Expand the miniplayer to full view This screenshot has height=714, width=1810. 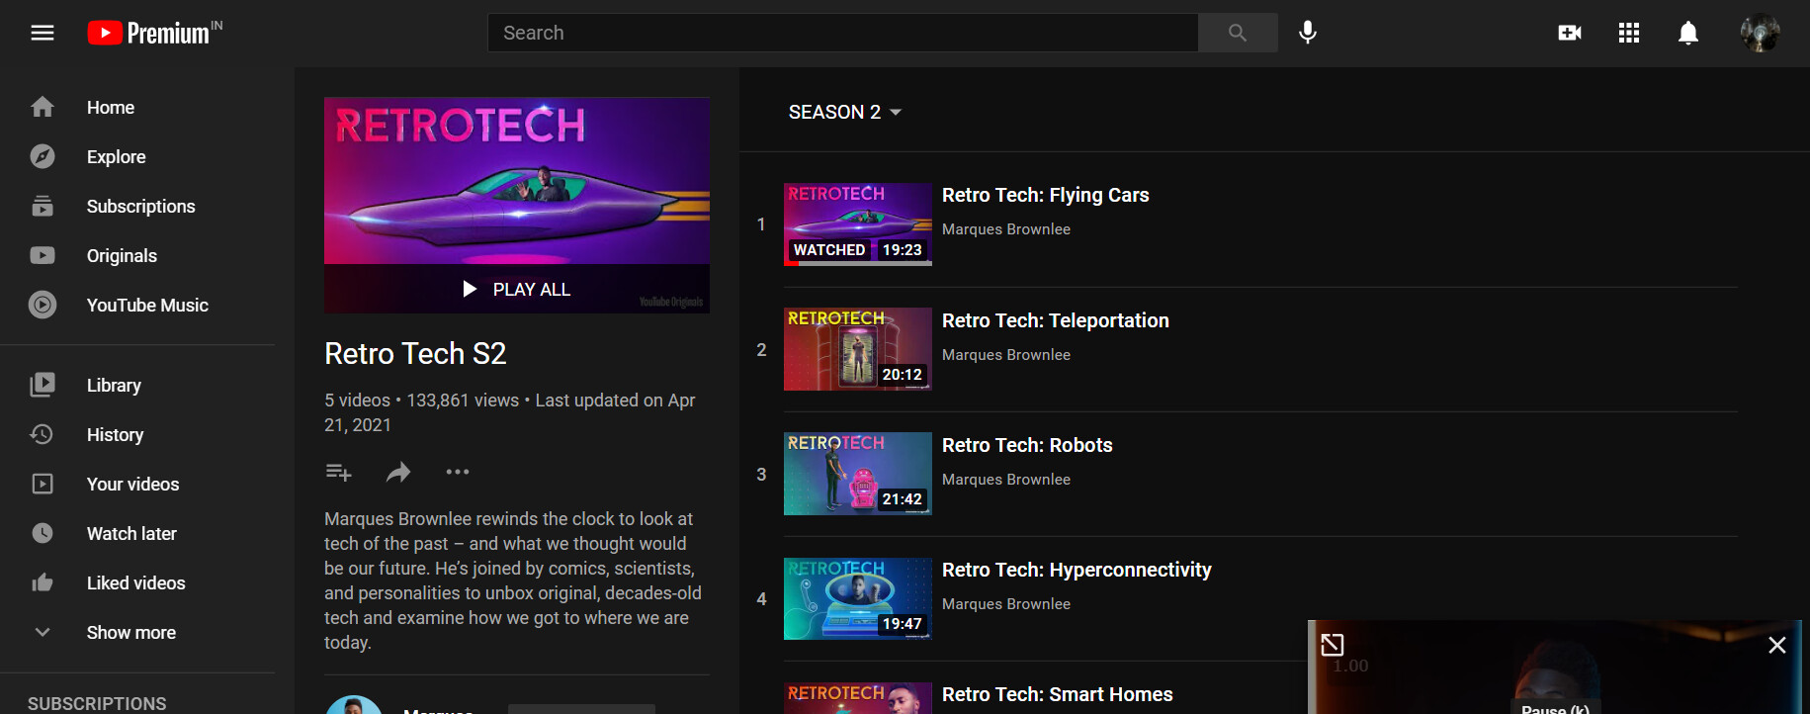[1333, 645]
